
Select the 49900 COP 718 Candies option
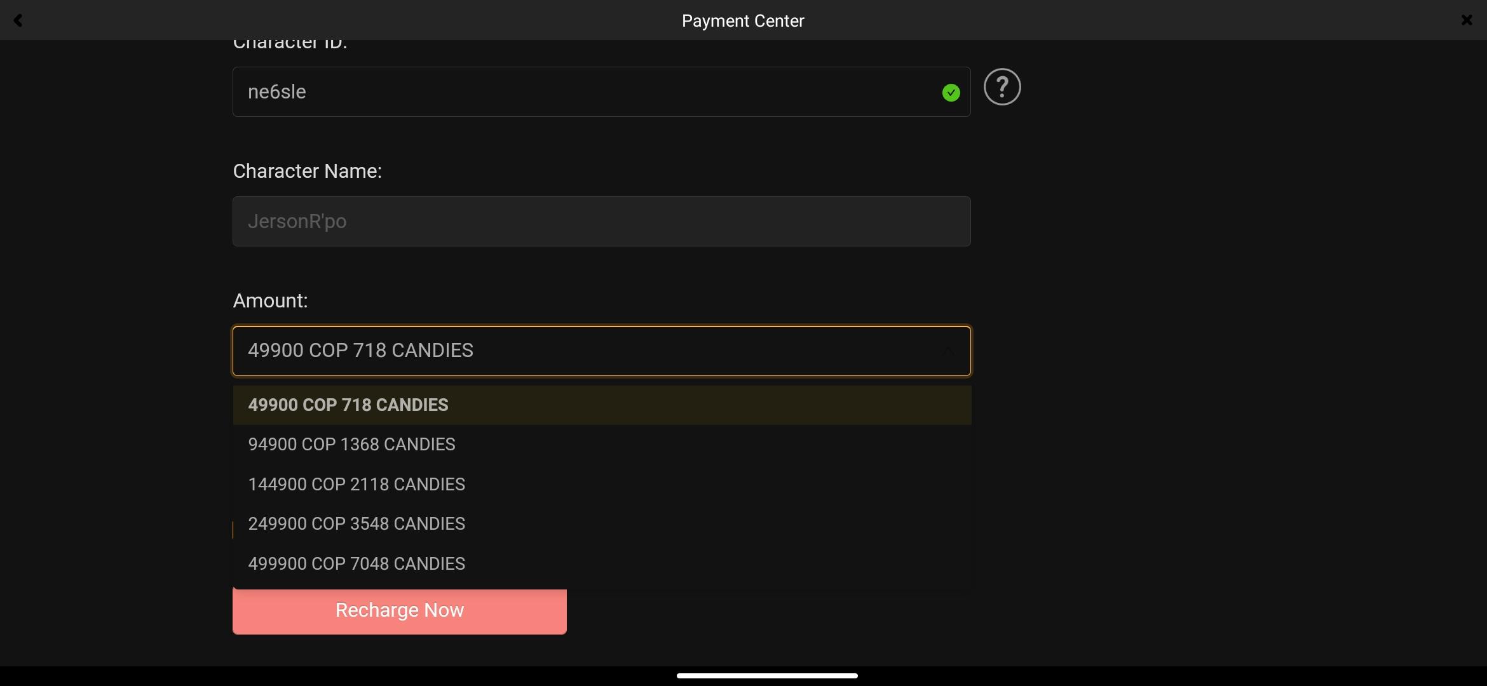click(x=348, y=405)
